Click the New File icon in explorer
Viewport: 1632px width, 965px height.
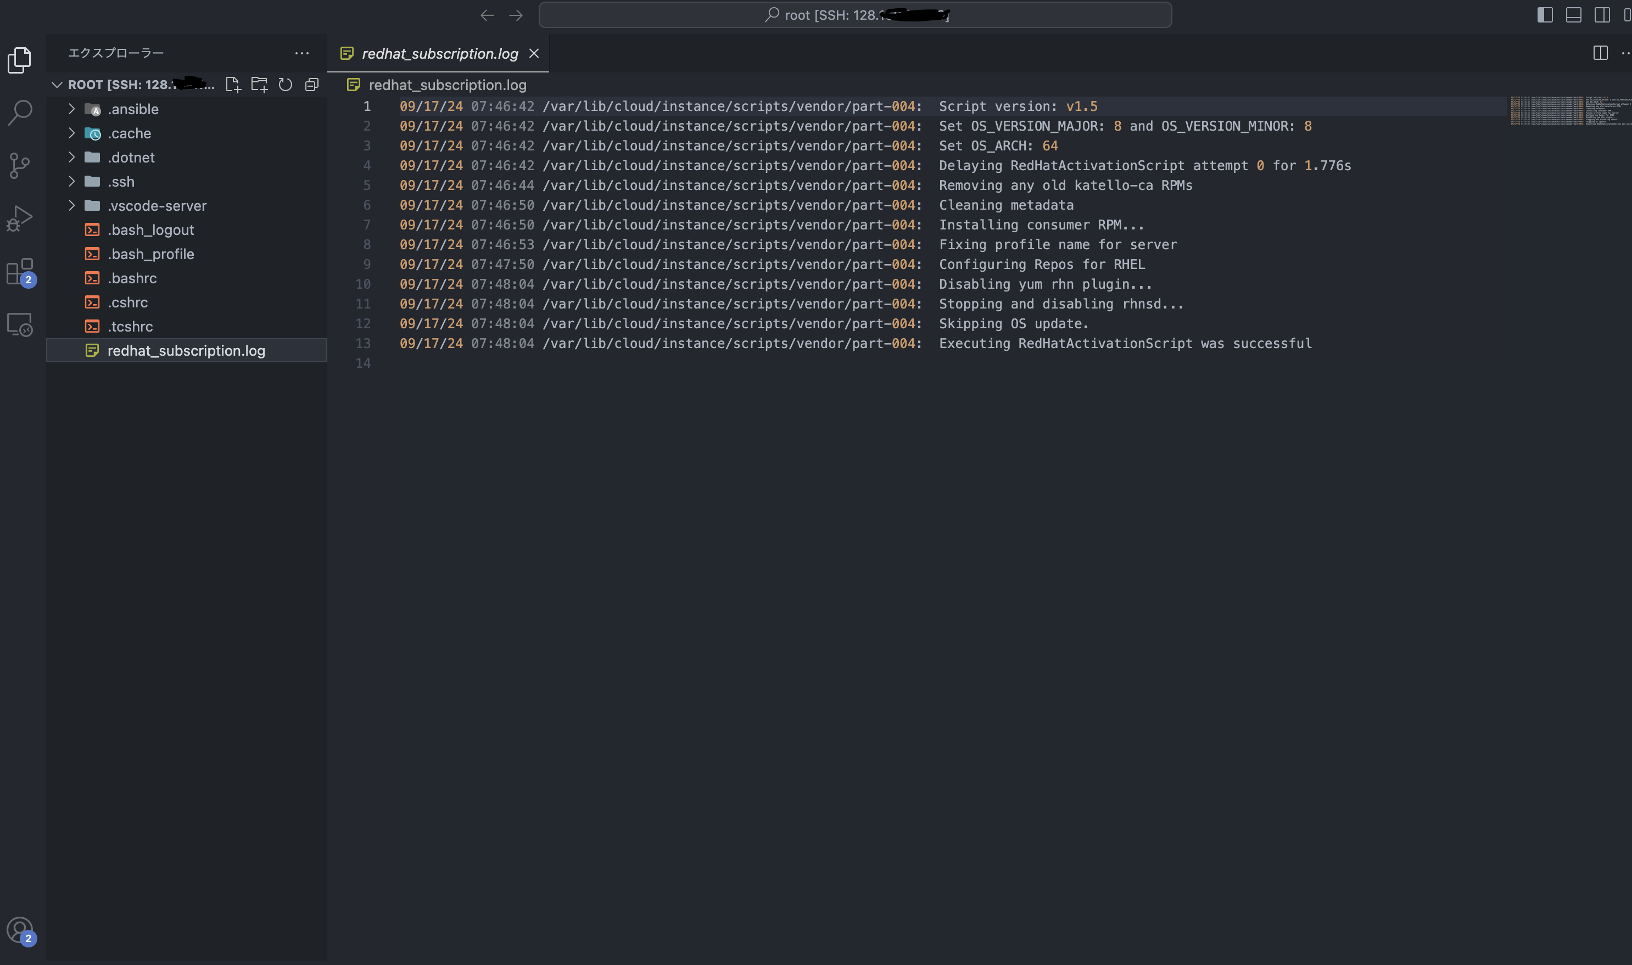[233, 85]
